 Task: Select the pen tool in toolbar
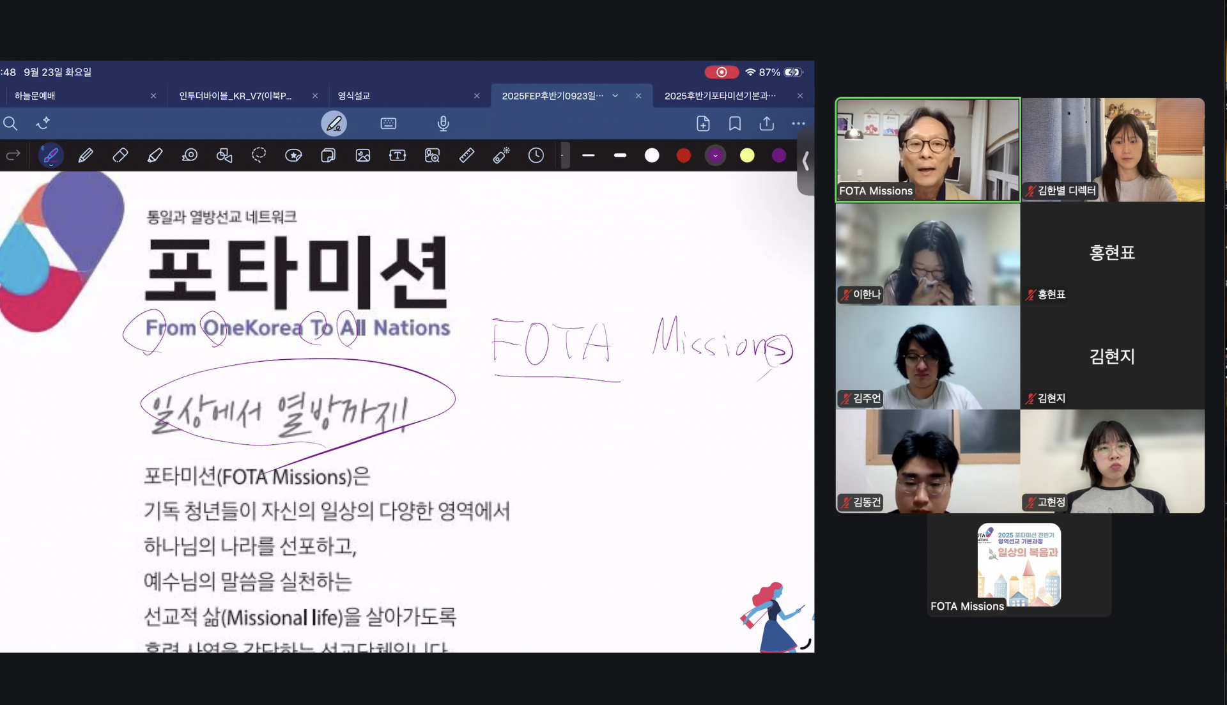pyautogui.click(x=50, y=155)
